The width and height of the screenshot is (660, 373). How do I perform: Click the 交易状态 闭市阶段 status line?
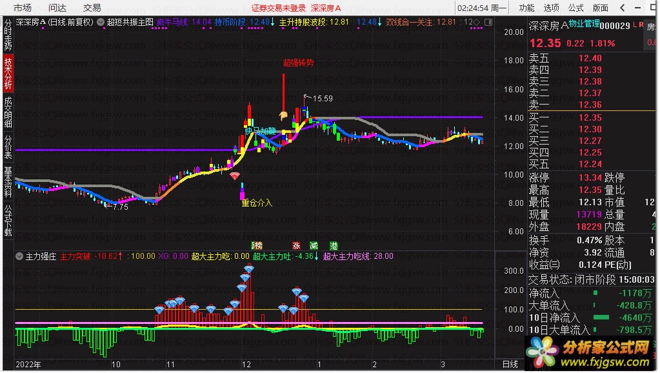tap(592, 280)
